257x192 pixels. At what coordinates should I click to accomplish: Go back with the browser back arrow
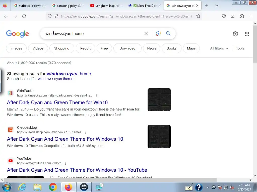pos(6,16)
